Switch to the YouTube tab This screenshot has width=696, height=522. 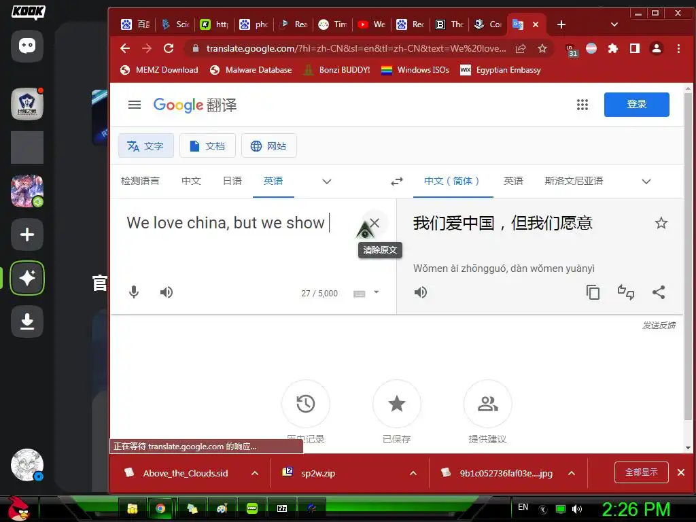click(372, 24)
